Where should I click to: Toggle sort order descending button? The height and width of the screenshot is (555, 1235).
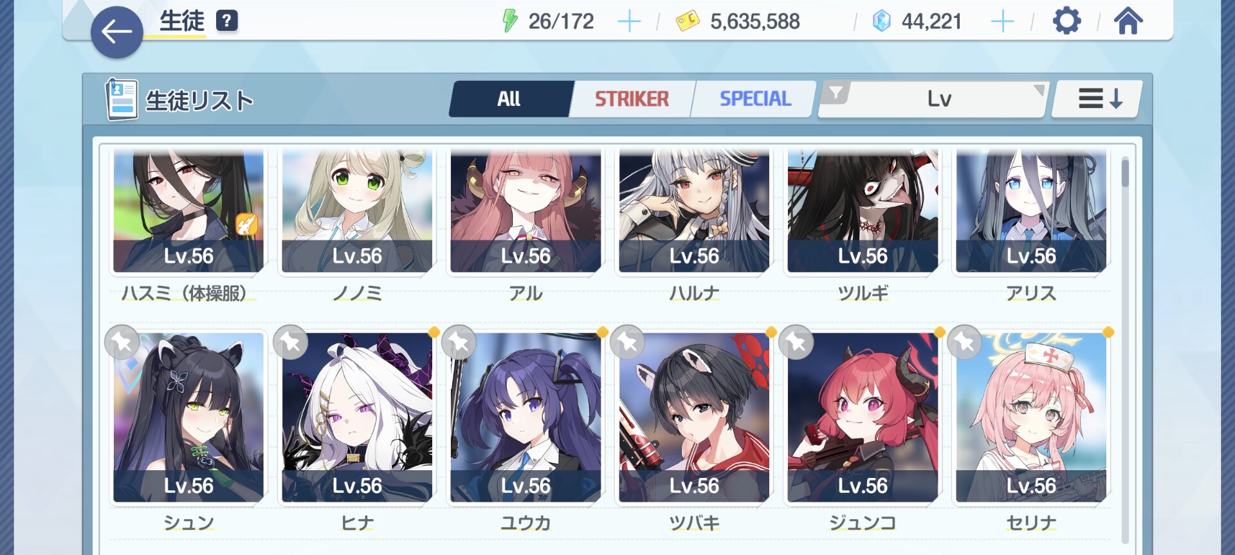(1098, 99)
